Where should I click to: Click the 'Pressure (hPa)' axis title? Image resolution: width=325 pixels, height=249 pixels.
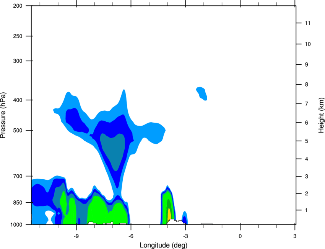3,115
